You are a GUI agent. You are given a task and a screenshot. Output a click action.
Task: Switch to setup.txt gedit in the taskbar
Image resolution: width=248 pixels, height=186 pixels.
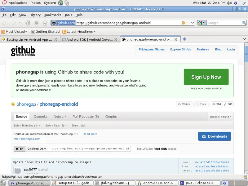72,183
